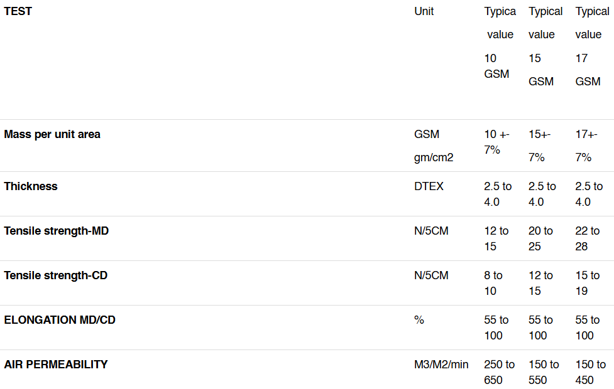Click the Thickness row label
614x389 pixels.
point(31,186)
